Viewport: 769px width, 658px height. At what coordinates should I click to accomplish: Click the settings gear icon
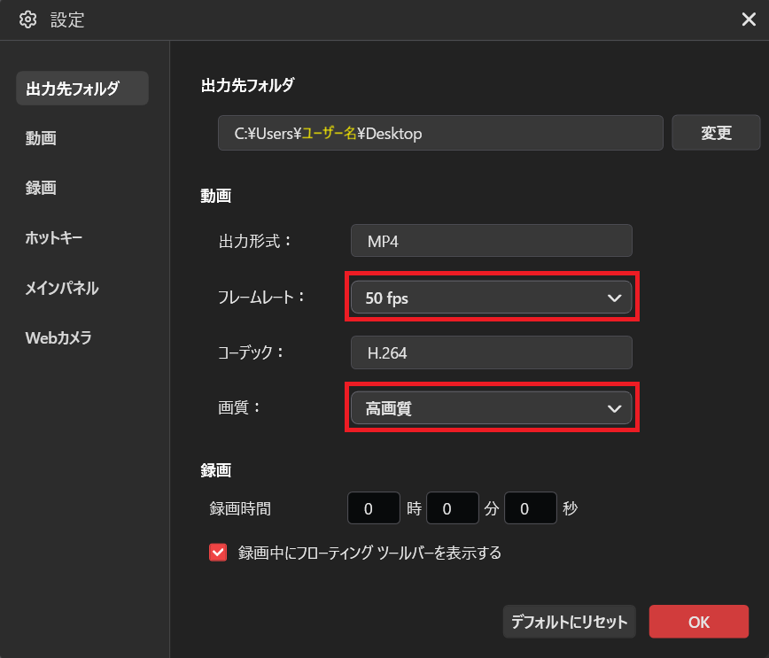pos(27,19)
